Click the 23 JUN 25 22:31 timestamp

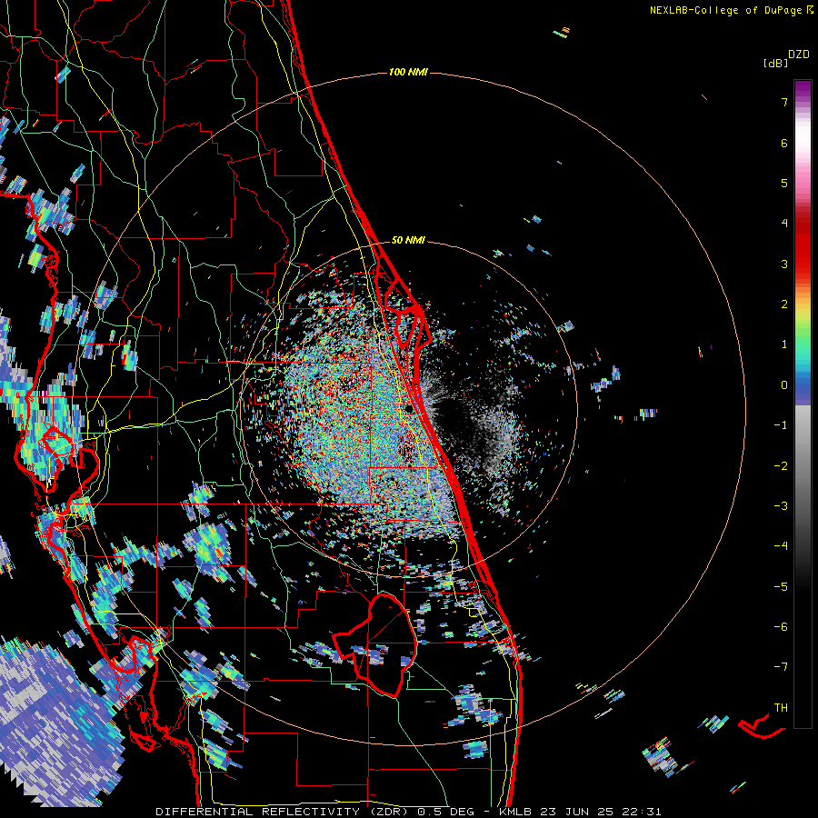point(601,812)
